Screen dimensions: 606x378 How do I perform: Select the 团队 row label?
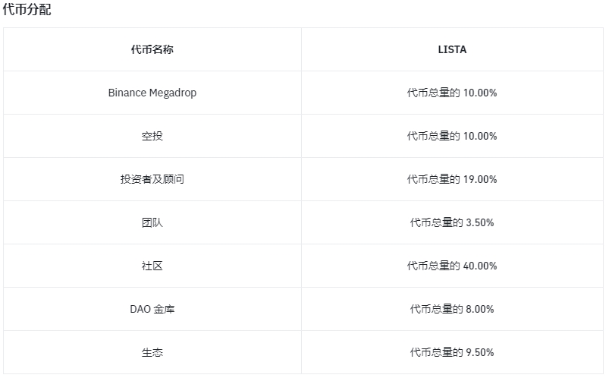(152, 222)
